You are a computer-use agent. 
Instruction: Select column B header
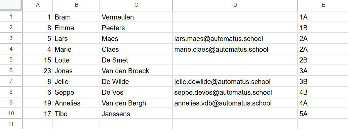[76, 5]
